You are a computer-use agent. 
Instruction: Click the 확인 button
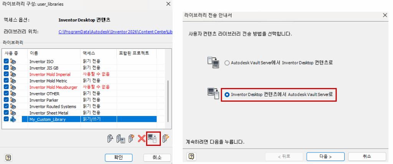(118, 157)
